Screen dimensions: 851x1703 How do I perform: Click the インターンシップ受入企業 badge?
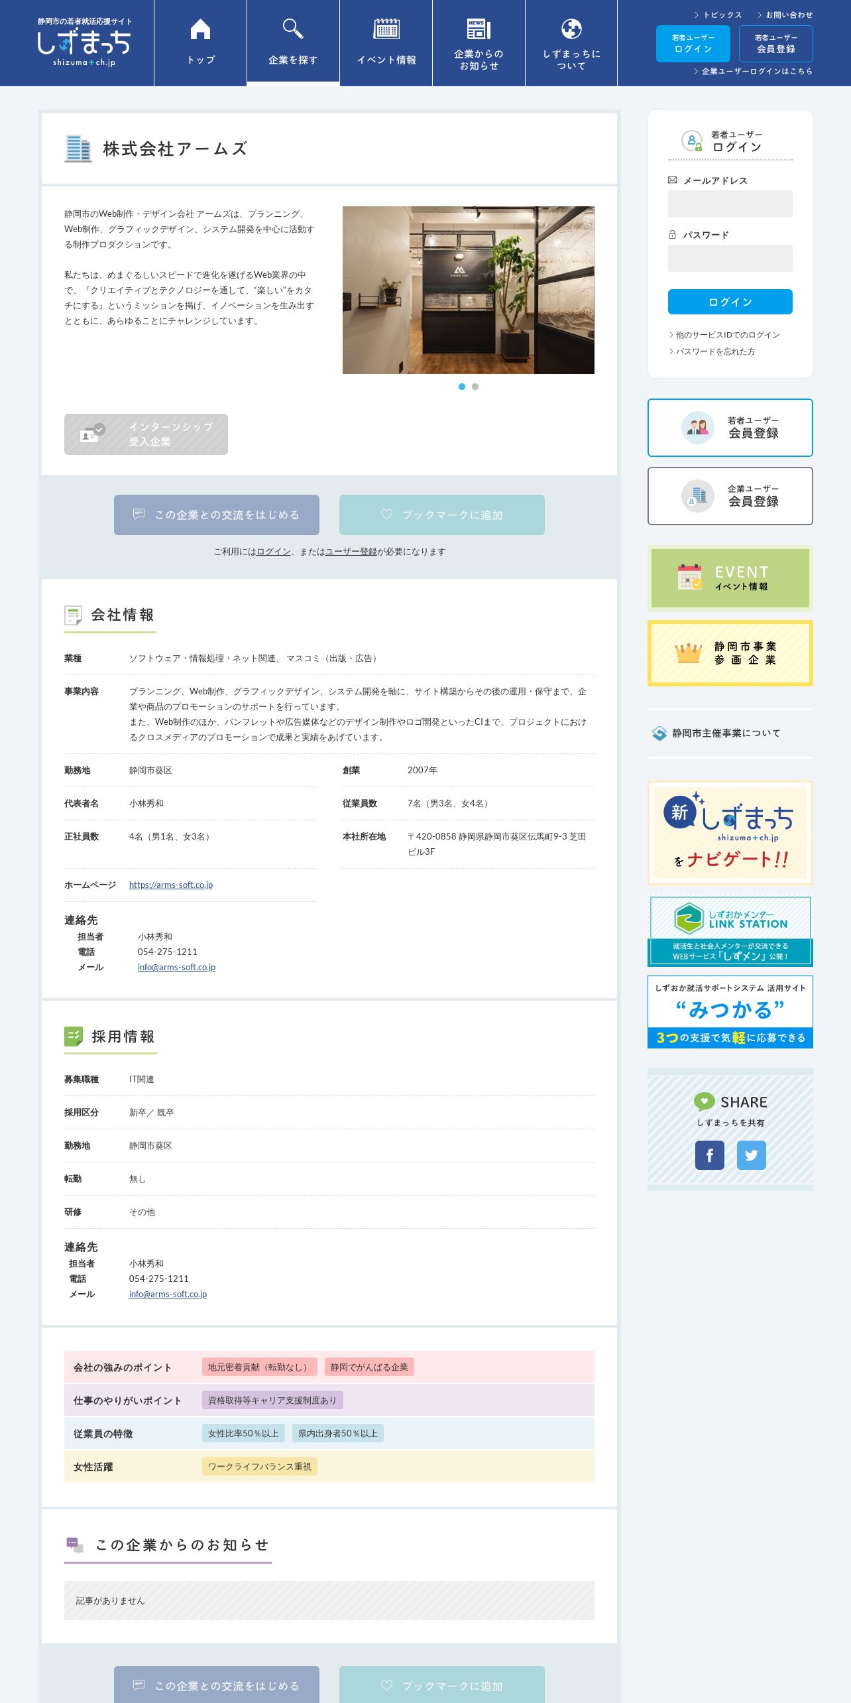point(146,434)
